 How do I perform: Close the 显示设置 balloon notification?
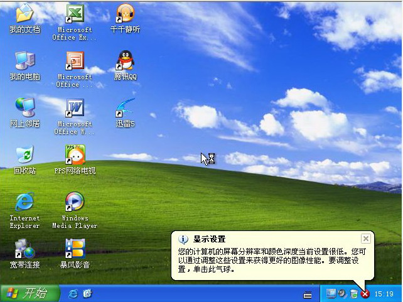[365, 239]
